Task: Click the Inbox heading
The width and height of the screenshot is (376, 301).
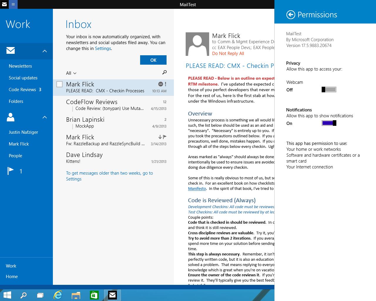Action: click(x=78, y=24)
